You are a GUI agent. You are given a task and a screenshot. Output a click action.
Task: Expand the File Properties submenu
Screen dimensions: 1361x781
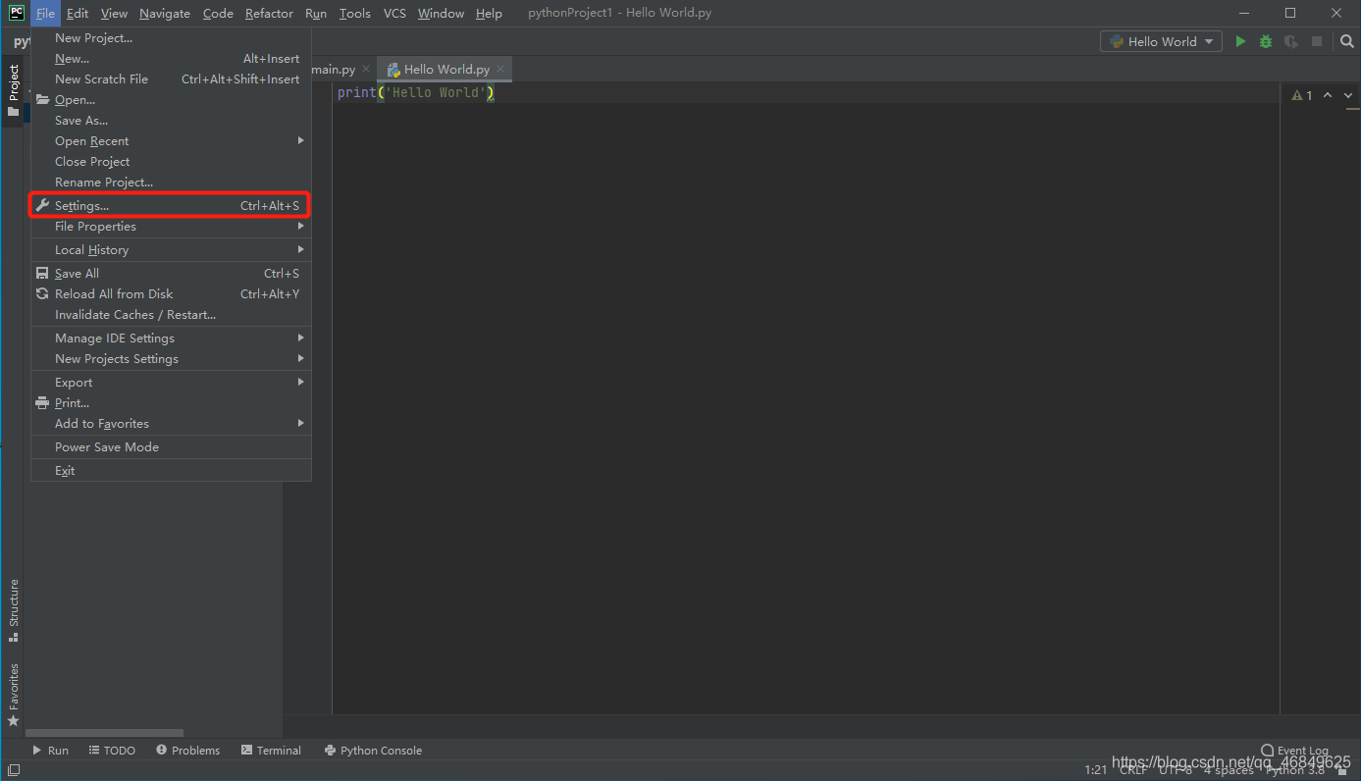[x=171, y=227]
